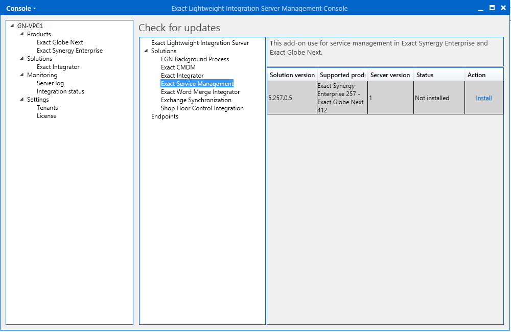Image resolution: width=511 pixels, height=332 pixels.
Task: Collapse Solutions arrow in updates tree
Action: click(x=146, y=51)
